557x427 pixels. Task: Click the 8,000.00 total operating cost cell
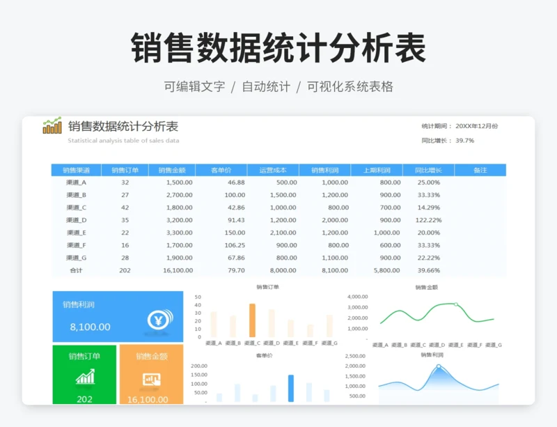point(283,270)
